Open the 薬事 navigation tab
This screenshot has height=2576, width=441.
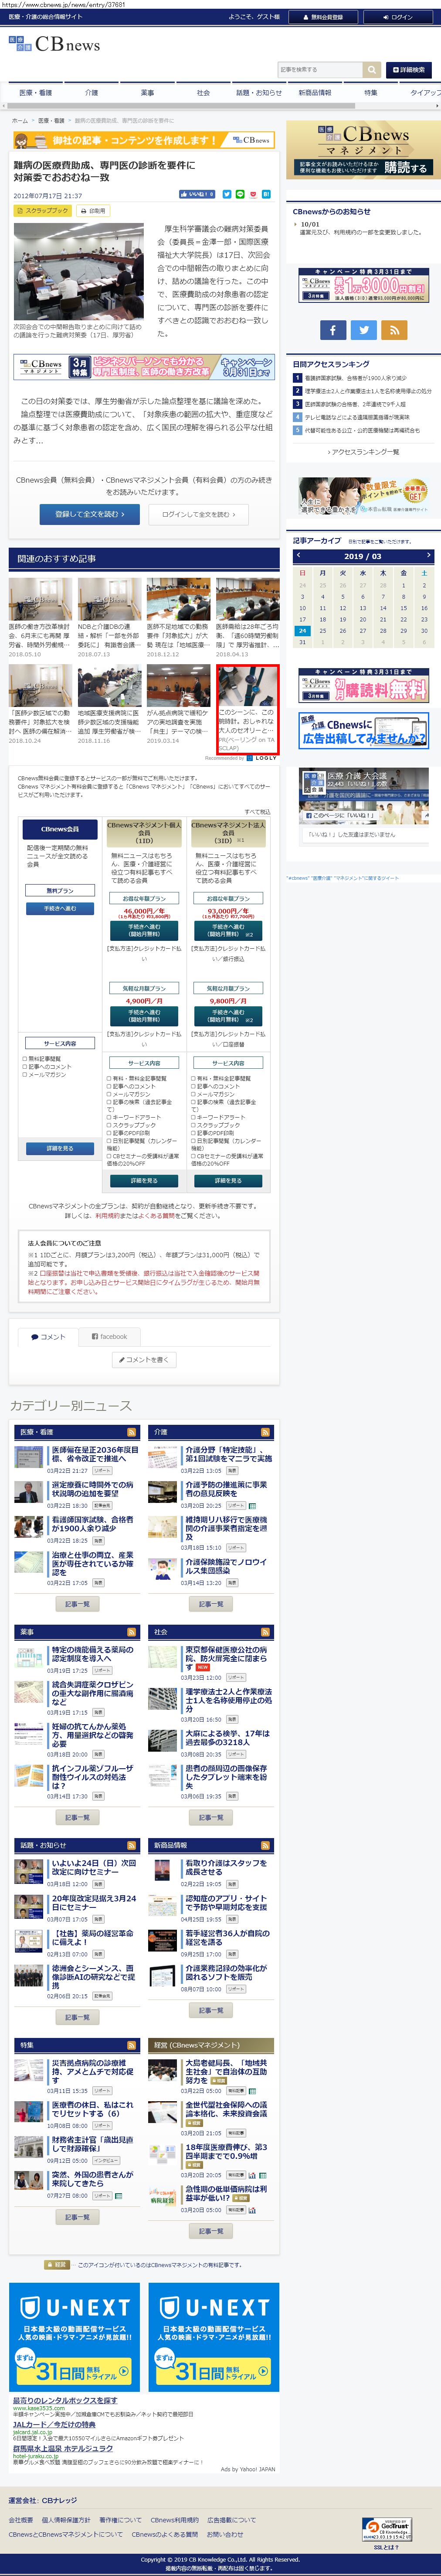[x=148, y=92]
